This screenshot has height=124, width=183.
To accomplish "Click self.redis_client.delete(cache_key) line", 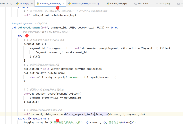I will click(50, 15).
